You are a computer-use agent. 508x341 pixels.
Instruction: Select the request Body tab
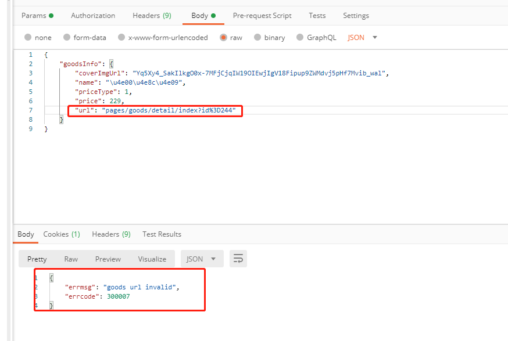203,16
